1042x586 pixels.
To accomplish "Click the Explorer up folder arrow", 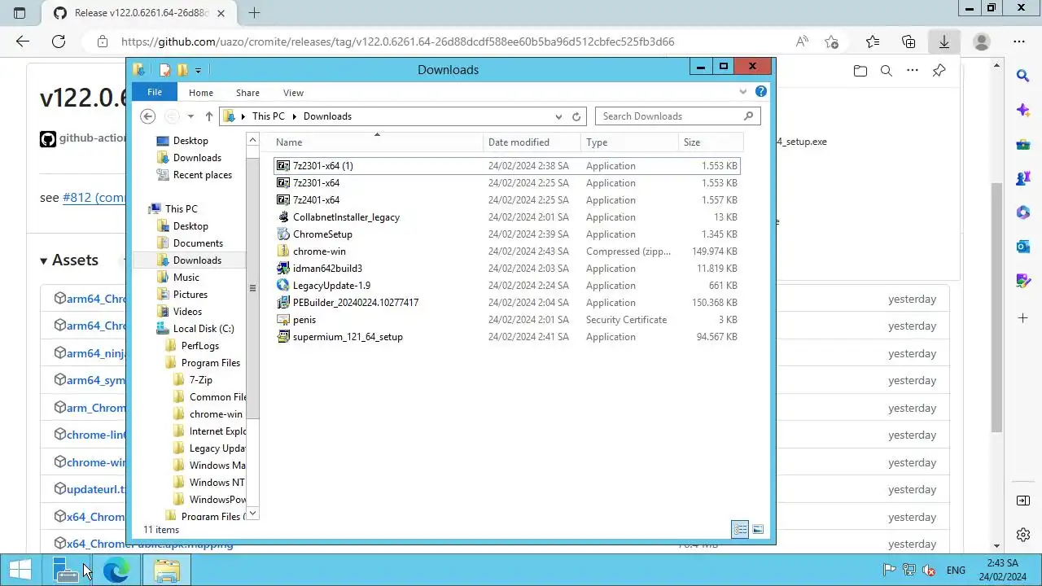I will point(209,116).
